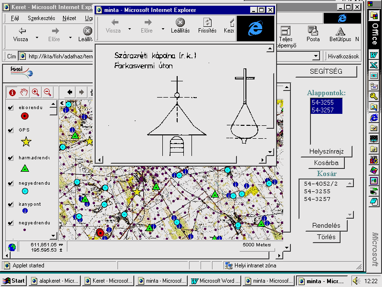Click the SEGÍTSÉG help button
The width and height of the screenshot is (382, 287).
(x=326, y=71)
